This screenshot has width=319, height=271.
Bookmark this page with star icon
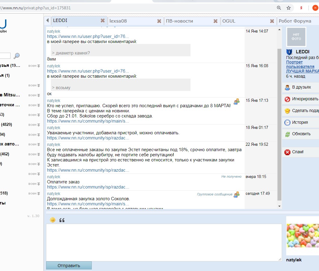(x=289, y=8)
